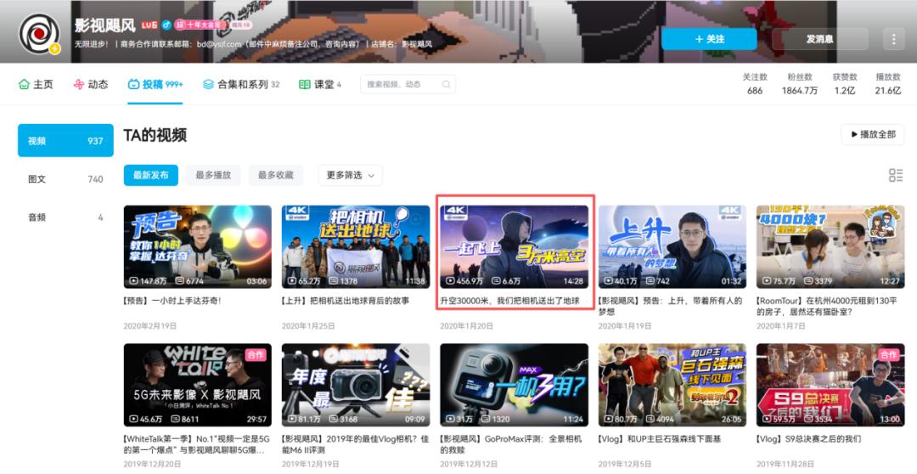This screenshot has width=917, height=474.
Task: Open the 动态 tab
Action: (x=91, y=84)
